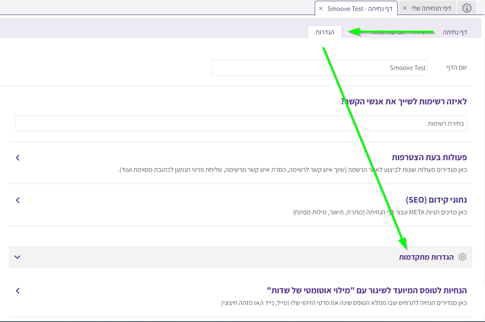The width and height of the screenshot is (485, 322).
Task: Click the 'פעולות בעת הצטרפות' heading
Action: coord(429,157)
